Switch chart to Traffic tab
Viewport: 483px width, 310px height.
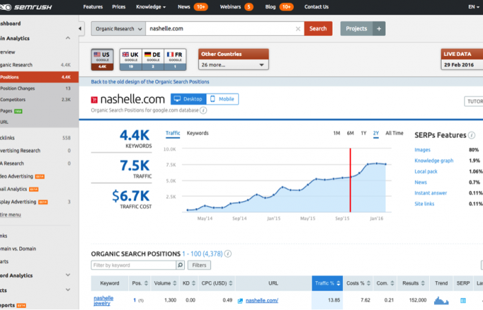click(172, 133)
